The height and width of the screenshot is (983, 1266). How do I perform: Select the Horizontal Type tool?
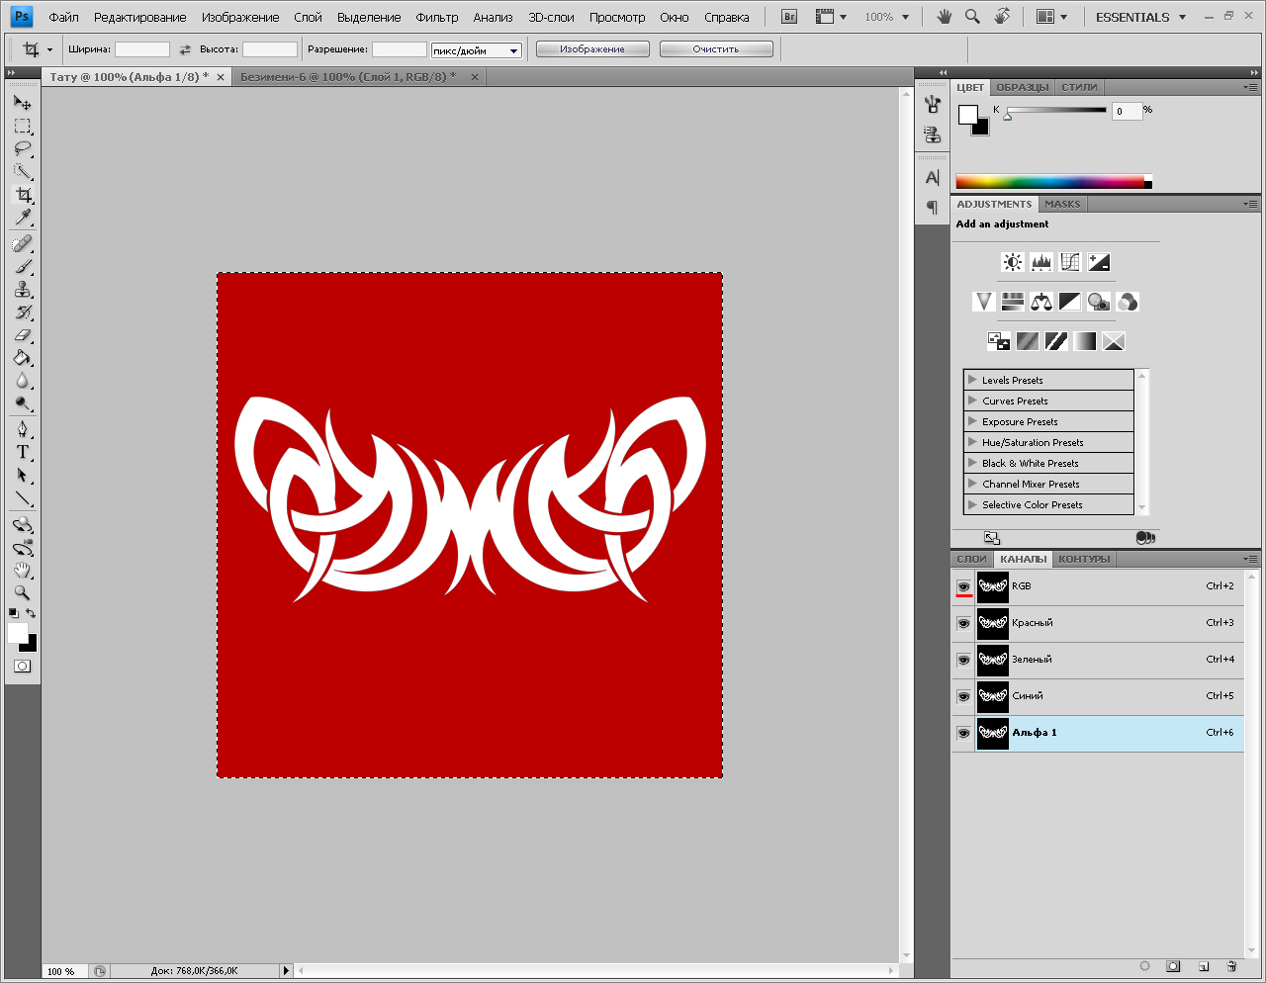coord(23,452)
